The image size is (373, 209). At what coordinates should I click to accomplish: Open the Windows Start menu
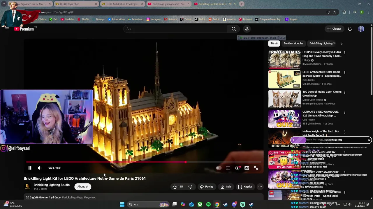coord(122,204)
